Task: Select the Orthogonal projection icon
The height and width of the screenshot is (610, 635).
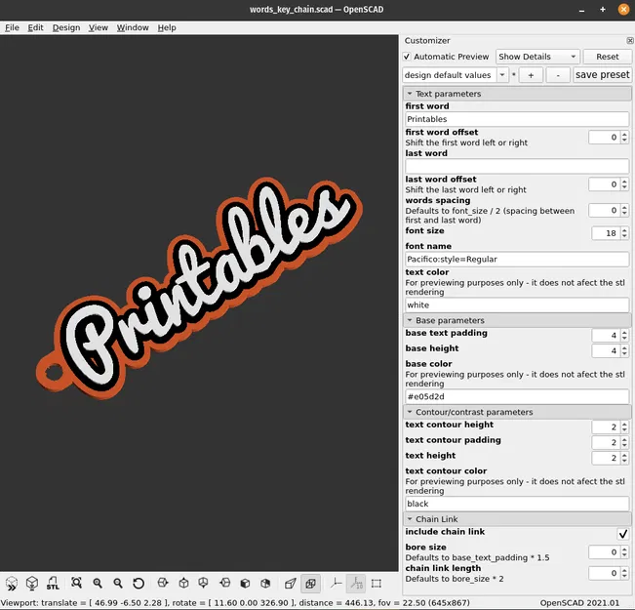Action: [310, 584]
